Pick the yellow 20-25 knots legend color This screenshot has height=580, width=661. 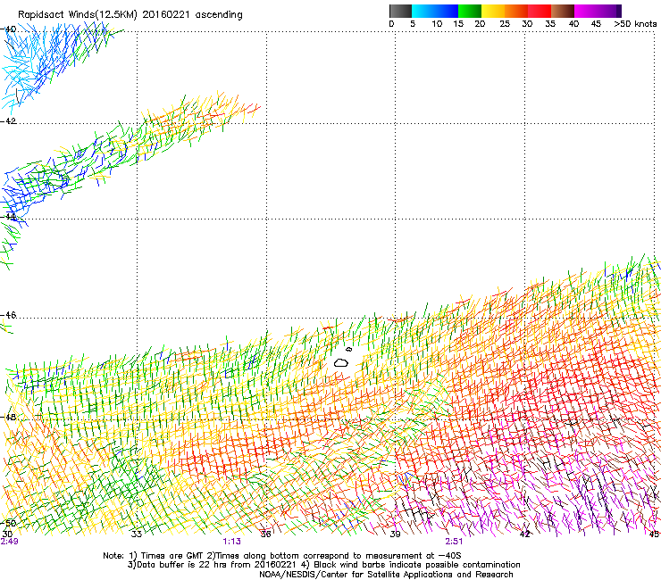(493, 11)
